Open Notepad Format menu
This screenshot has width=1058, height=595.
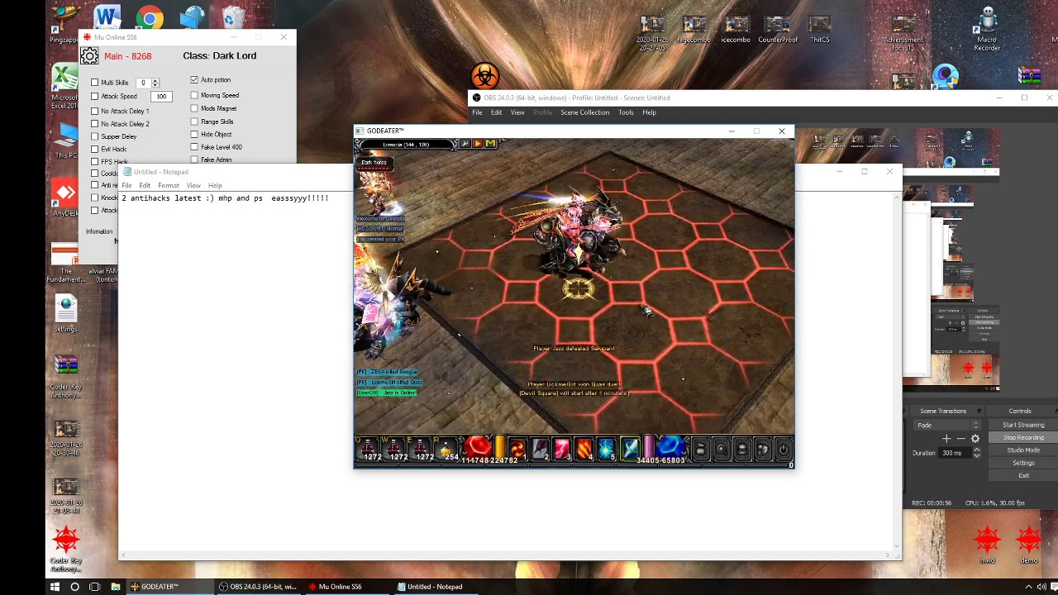168,185
